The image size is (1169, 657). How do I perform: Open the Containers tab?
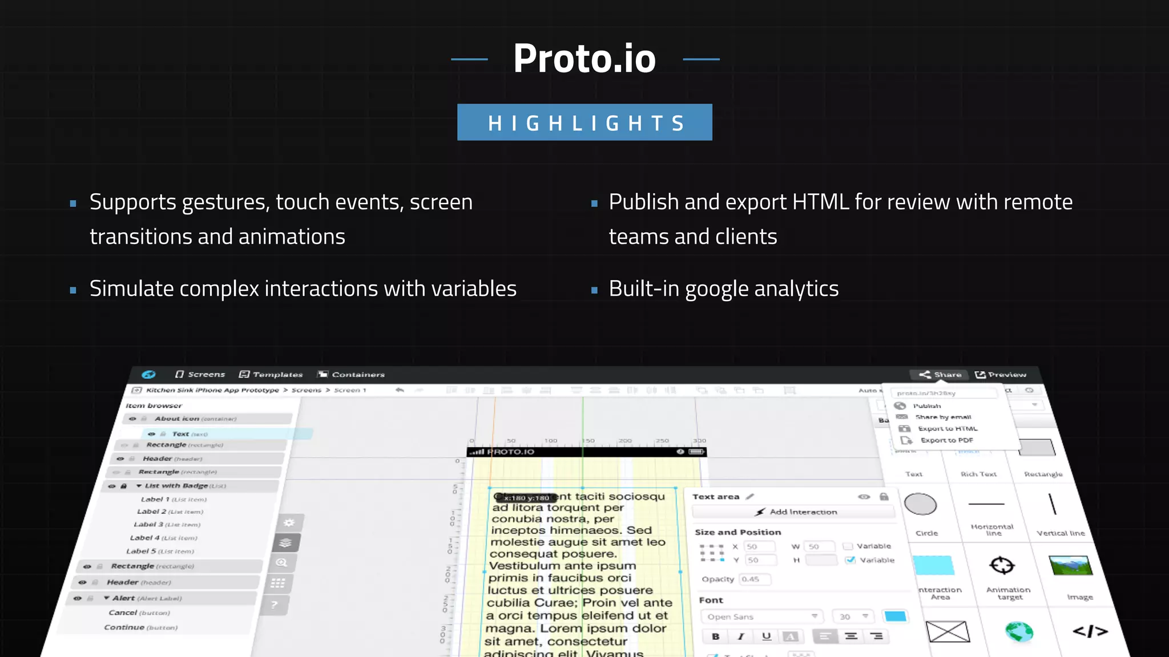tap(351, 374)
